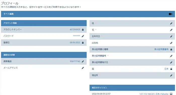The image size is (176, 95).
Task: Click the プロフィール page heading
Action: pos(10,3)
